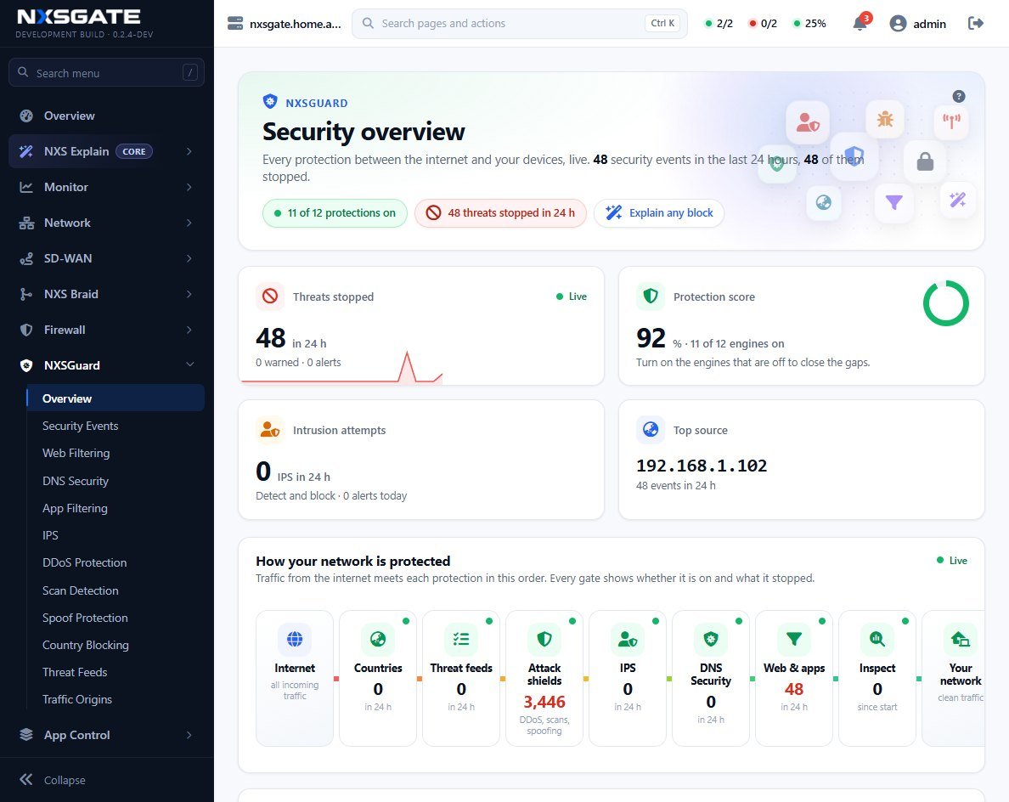1009x802 pixels.
Task: Click the NXSGATE logo
Action: pyautogui.click(x=78, y=16)
